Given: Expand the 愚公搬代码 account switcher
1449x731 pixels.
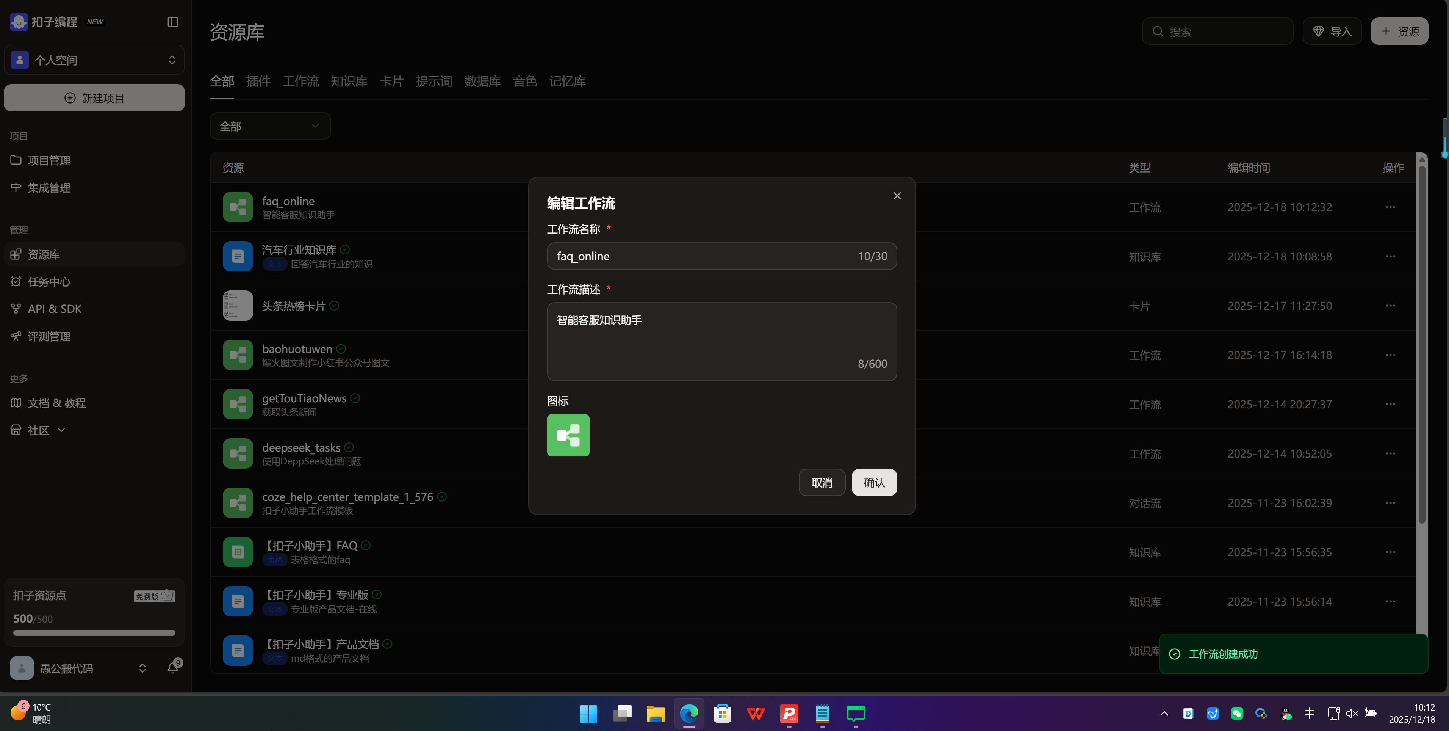Looking at the screenshot, I should coord(142,668).
